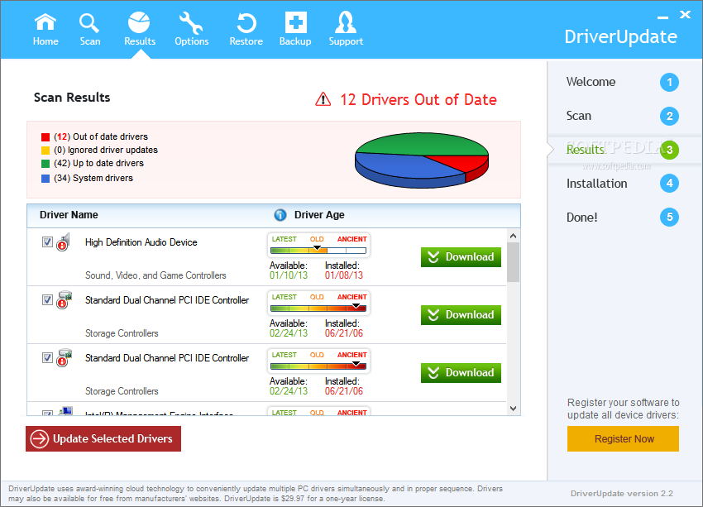This screenshot has width=703, height=507.
Task: Click the High Definition Audio device icon
Action: coord(63,242)
